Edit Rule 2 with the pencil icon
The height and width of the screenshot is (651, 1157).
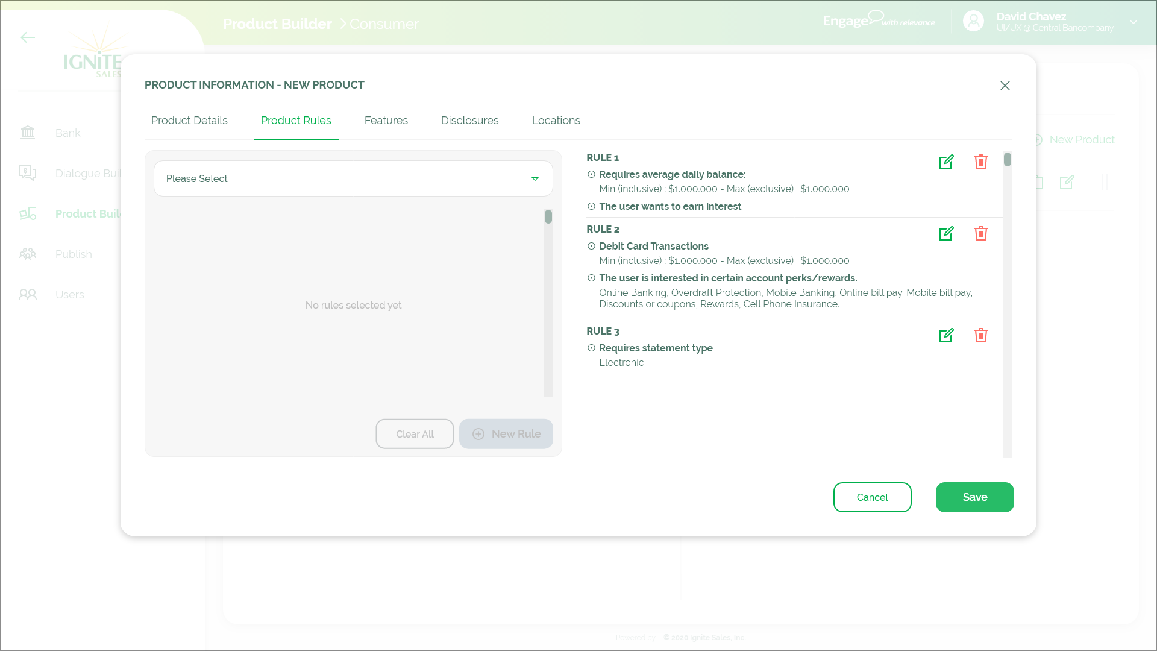click(x=946, y=233)
